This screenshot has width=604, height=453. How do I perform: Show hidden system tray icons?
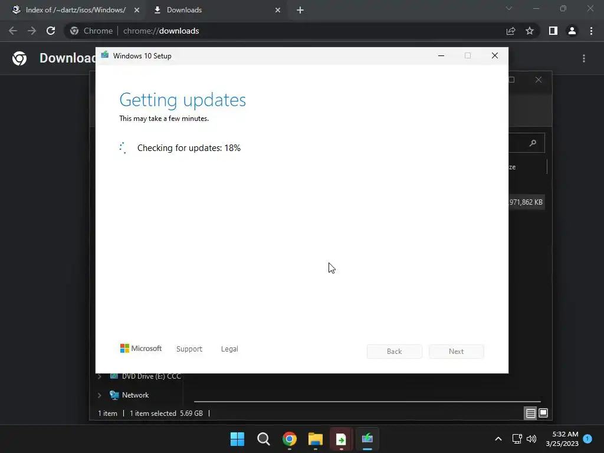click(498, 439)
